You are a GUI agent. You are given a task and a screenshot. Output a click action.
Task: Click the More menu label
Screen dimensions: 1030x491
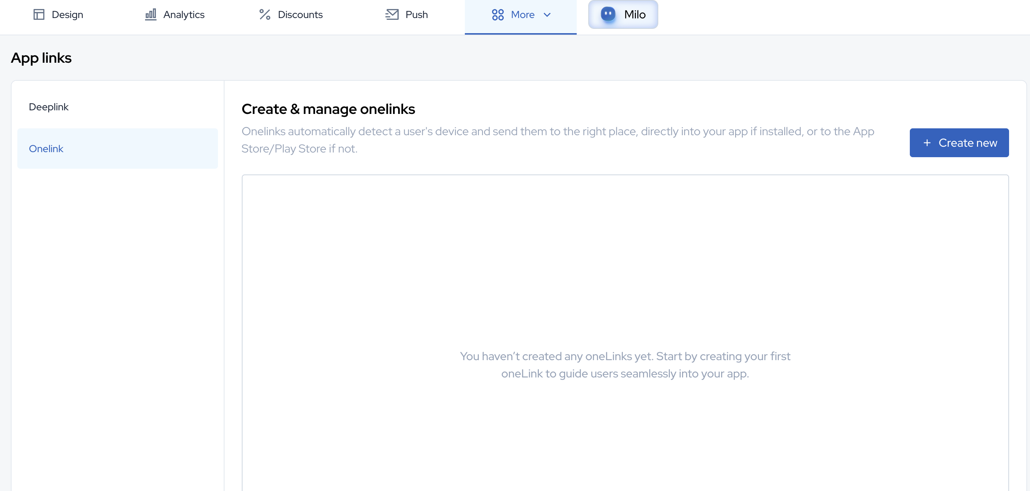point(522,15)
